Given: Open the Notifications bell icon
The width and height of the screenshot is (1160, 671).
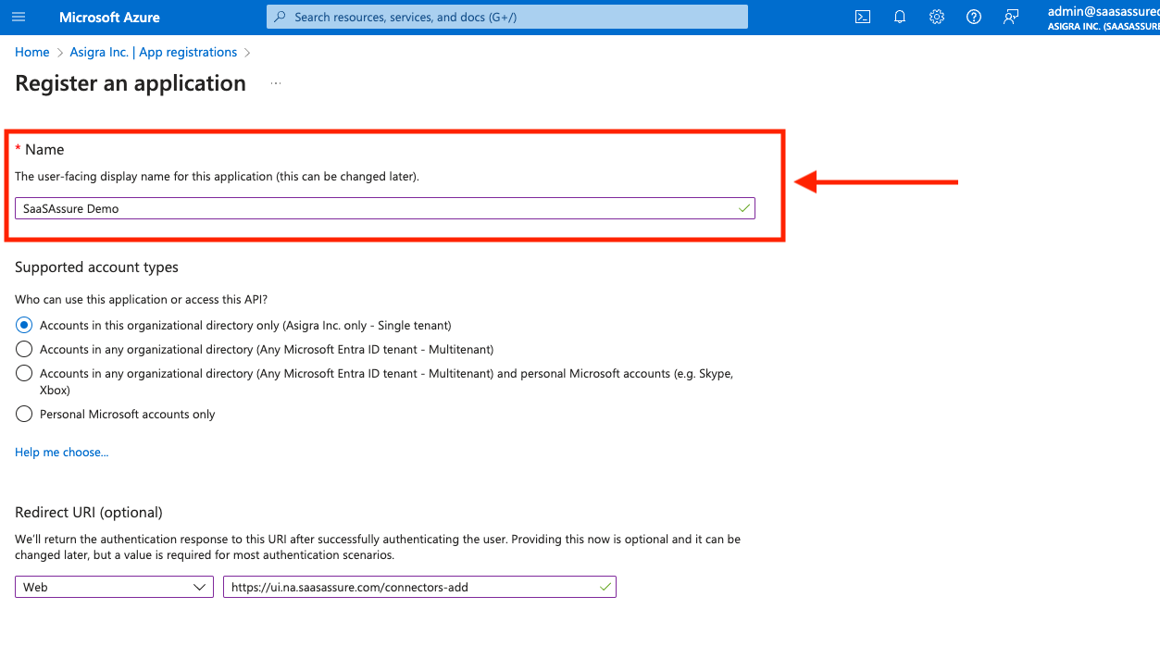Looking at the screenshot, I should point(899,17).
